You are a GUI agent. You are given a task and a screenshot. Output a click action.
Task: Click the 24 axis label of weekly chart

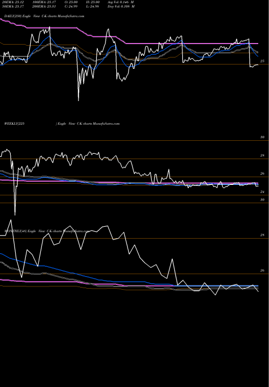coord(263,192)
